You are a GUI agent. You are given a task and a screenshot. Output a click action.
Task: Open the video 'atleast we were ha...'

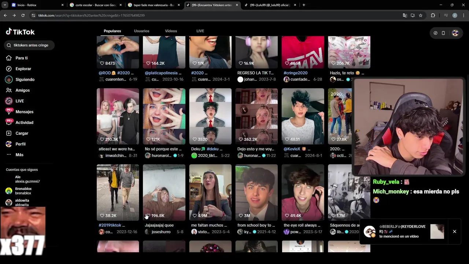click(x=118, y=116)
